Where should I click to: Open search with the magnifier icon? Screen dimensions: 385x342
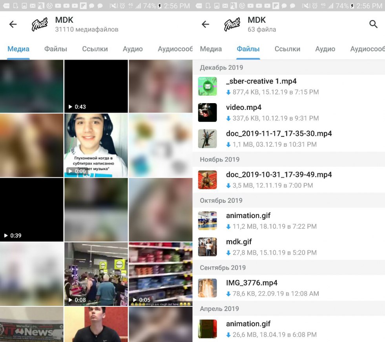(x=373, y=24)
